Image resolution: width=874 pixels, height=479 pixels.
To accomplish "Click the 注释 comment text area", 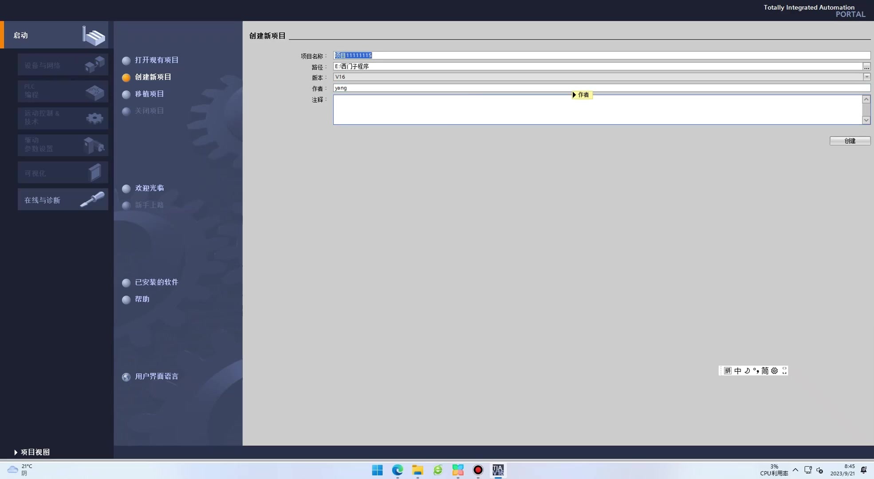I will (598, 110).
